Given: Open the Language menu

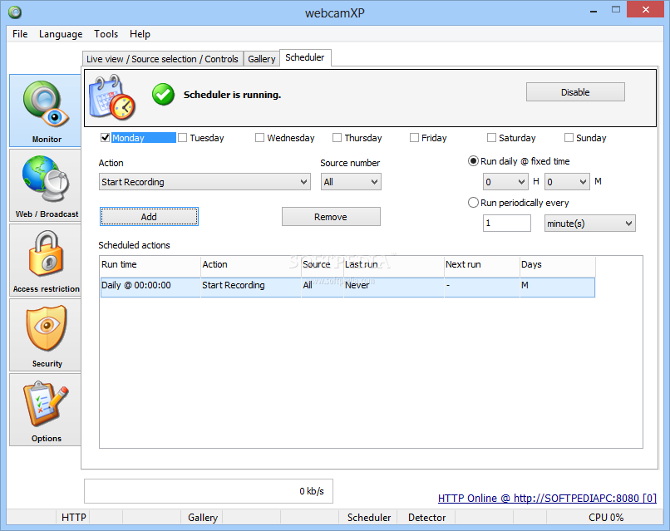Looking at the screenshot, I should [61, 34].
